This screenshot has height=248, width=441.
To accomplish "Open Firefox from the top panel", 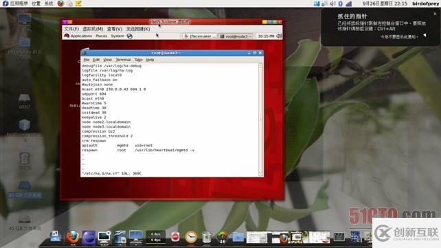I will click(60, 3).
